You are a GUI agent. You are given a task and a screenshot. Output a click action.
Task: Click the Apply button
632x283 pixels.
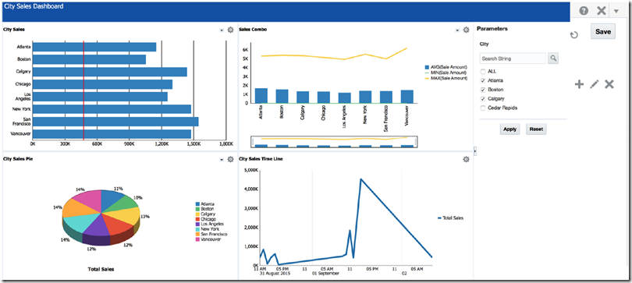point(510,129)
